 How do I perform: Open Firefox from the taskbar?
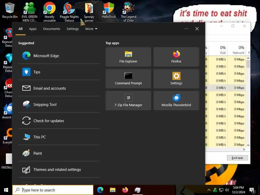point(125,190)
